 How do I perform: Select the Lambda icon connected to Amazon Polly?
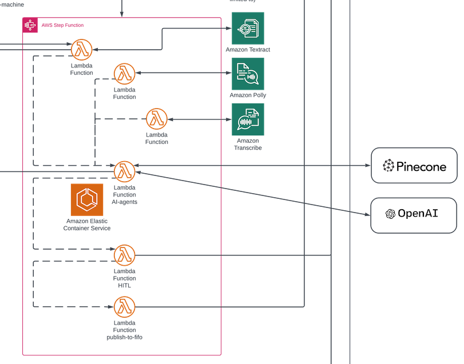125,74
